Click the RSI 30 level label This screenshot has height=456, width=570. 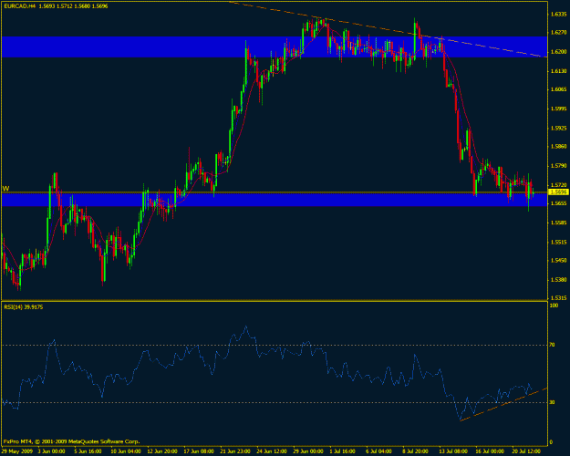(x=552, y=402)
